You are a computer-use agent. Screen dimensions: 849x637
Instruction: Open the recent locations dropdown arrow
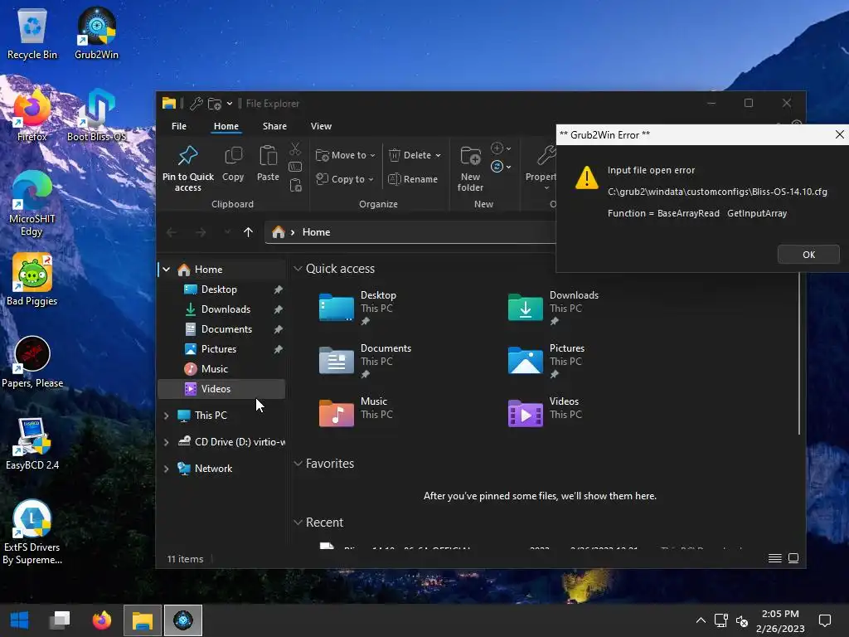227,232
